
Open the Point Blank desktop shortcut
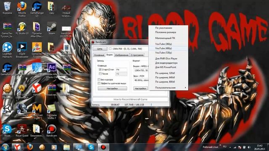22,110
